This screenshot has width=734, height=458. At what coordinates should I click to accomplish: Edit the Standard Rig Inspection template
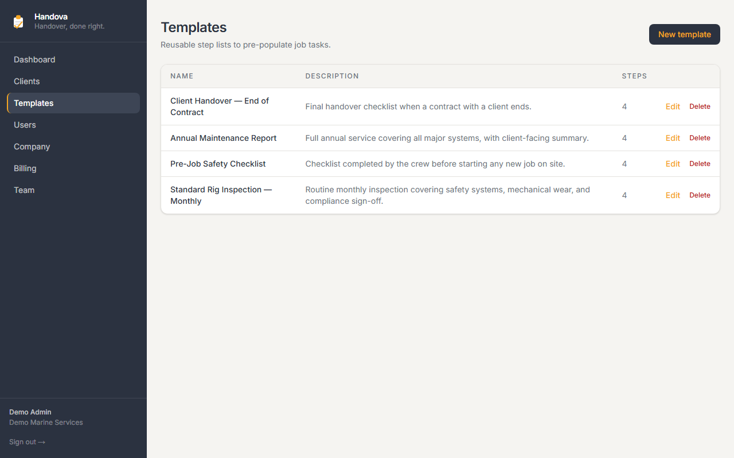point(673,195)
